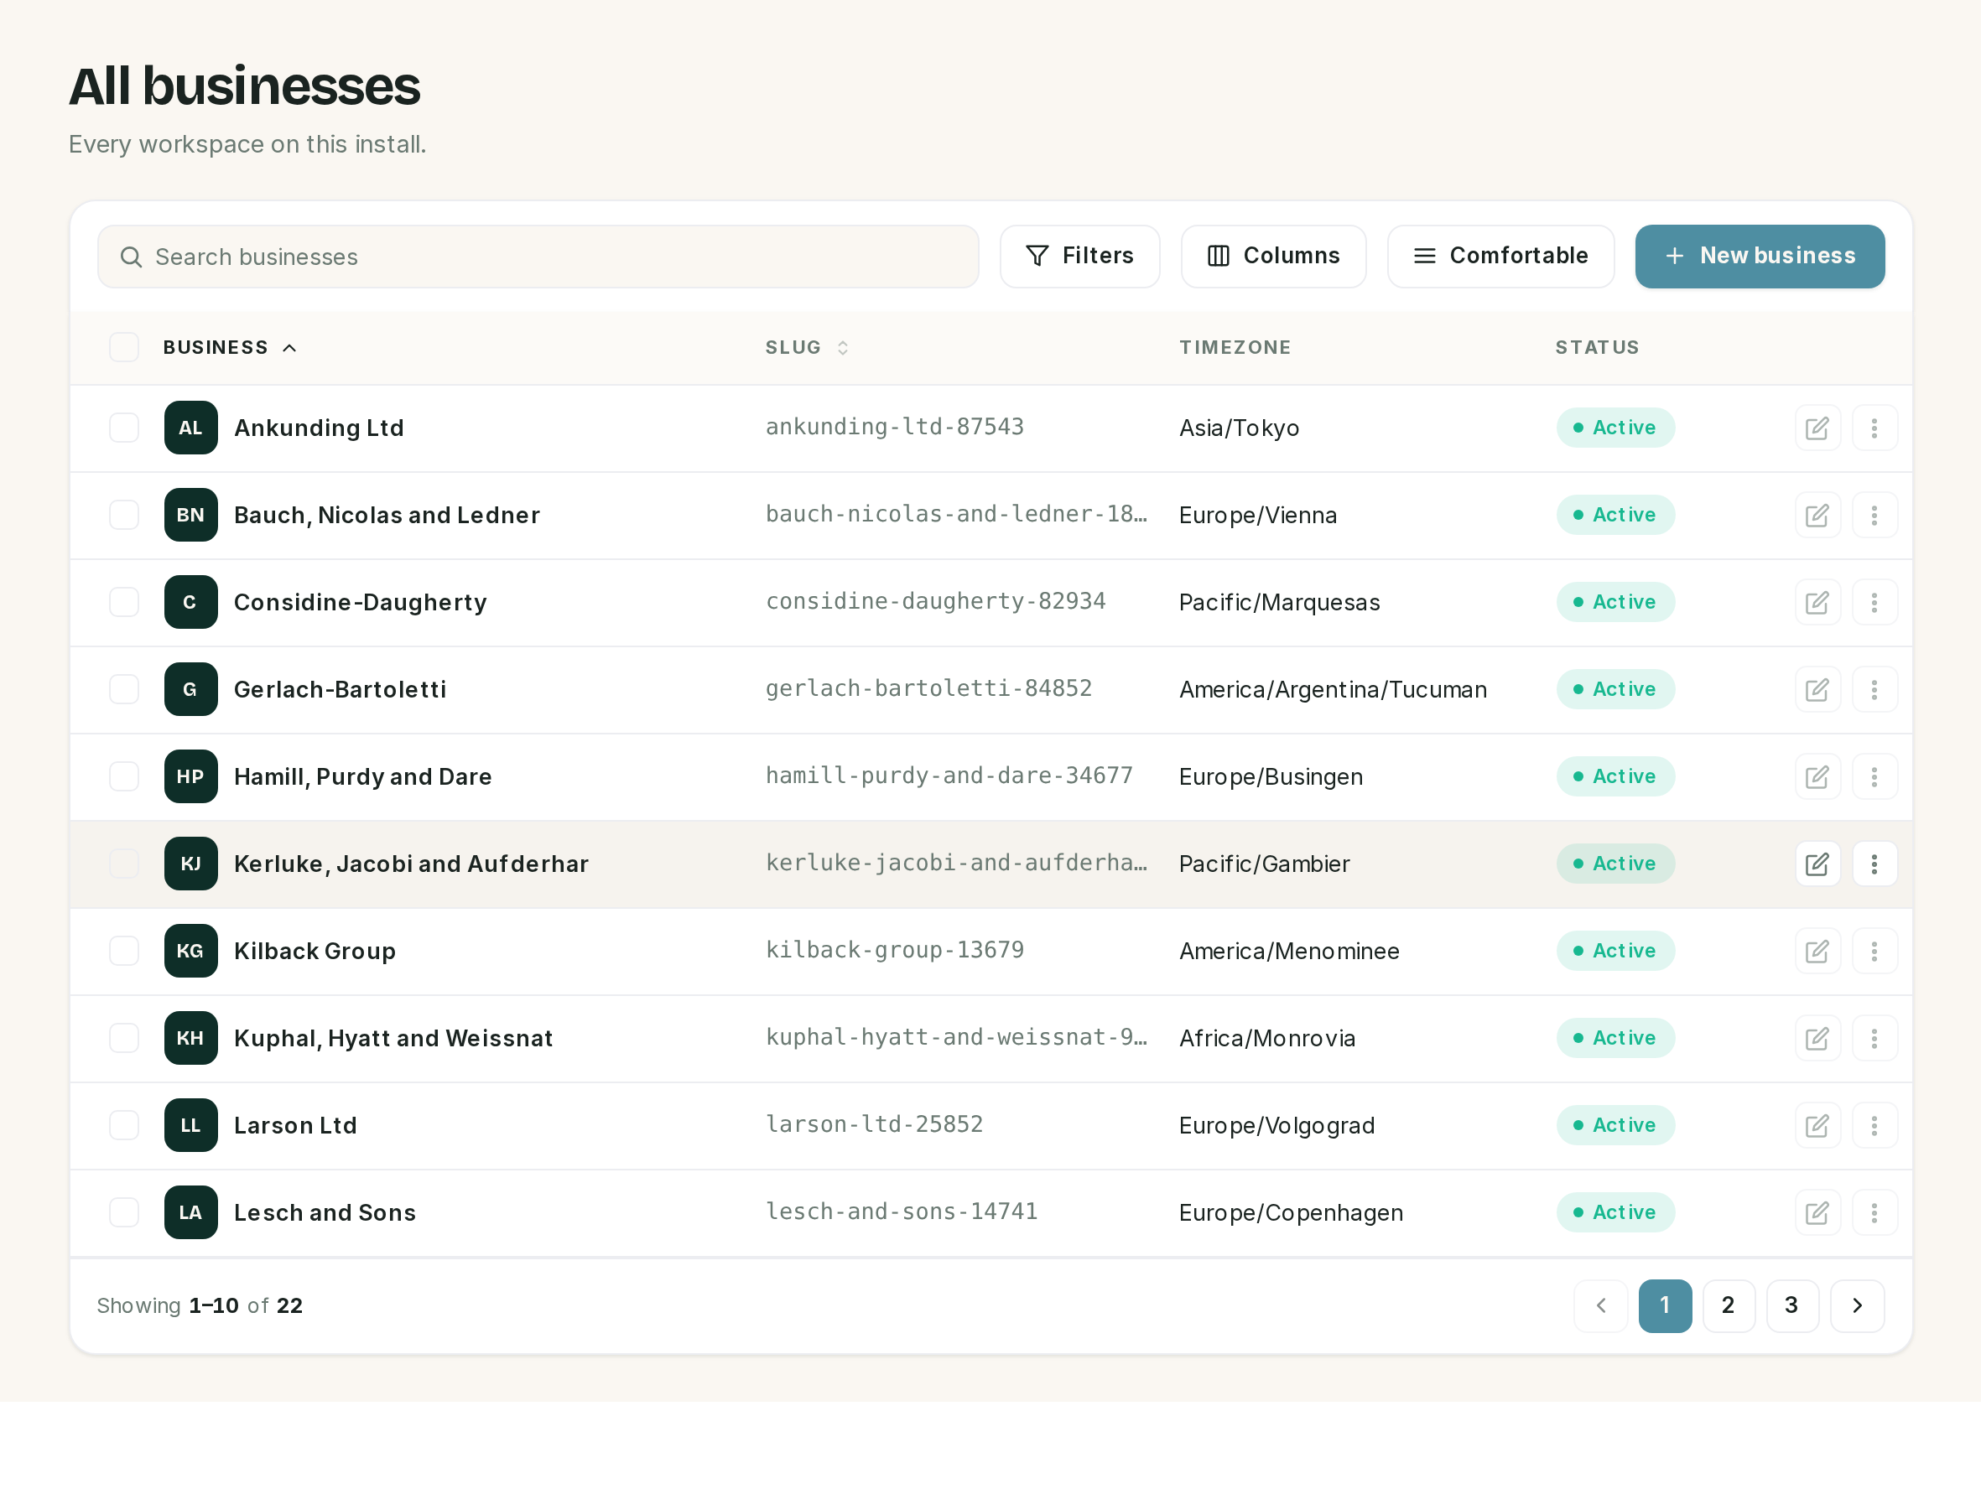
Task: Open more actions for Hamill, Purdy and Dare
Action: (x=1874, y=776)
